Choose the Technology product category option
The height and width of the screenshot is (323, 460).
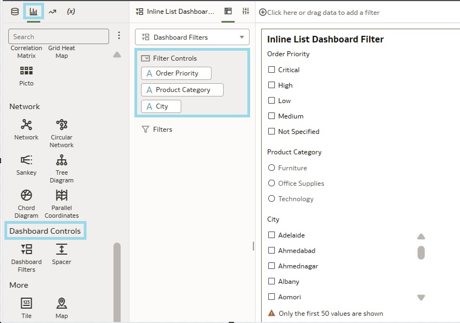(271, 199)
